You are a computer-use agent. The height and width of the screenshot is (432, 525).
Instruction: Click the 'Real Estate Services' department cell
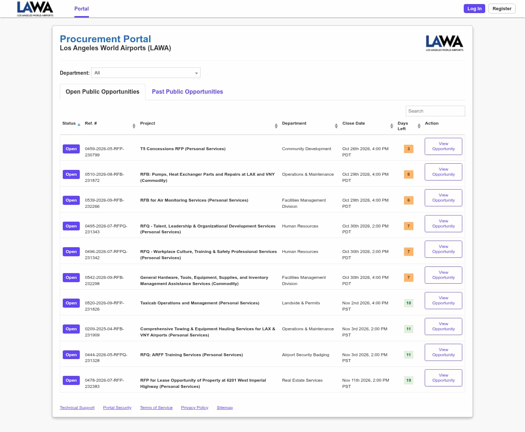click(x=302, y=380)
